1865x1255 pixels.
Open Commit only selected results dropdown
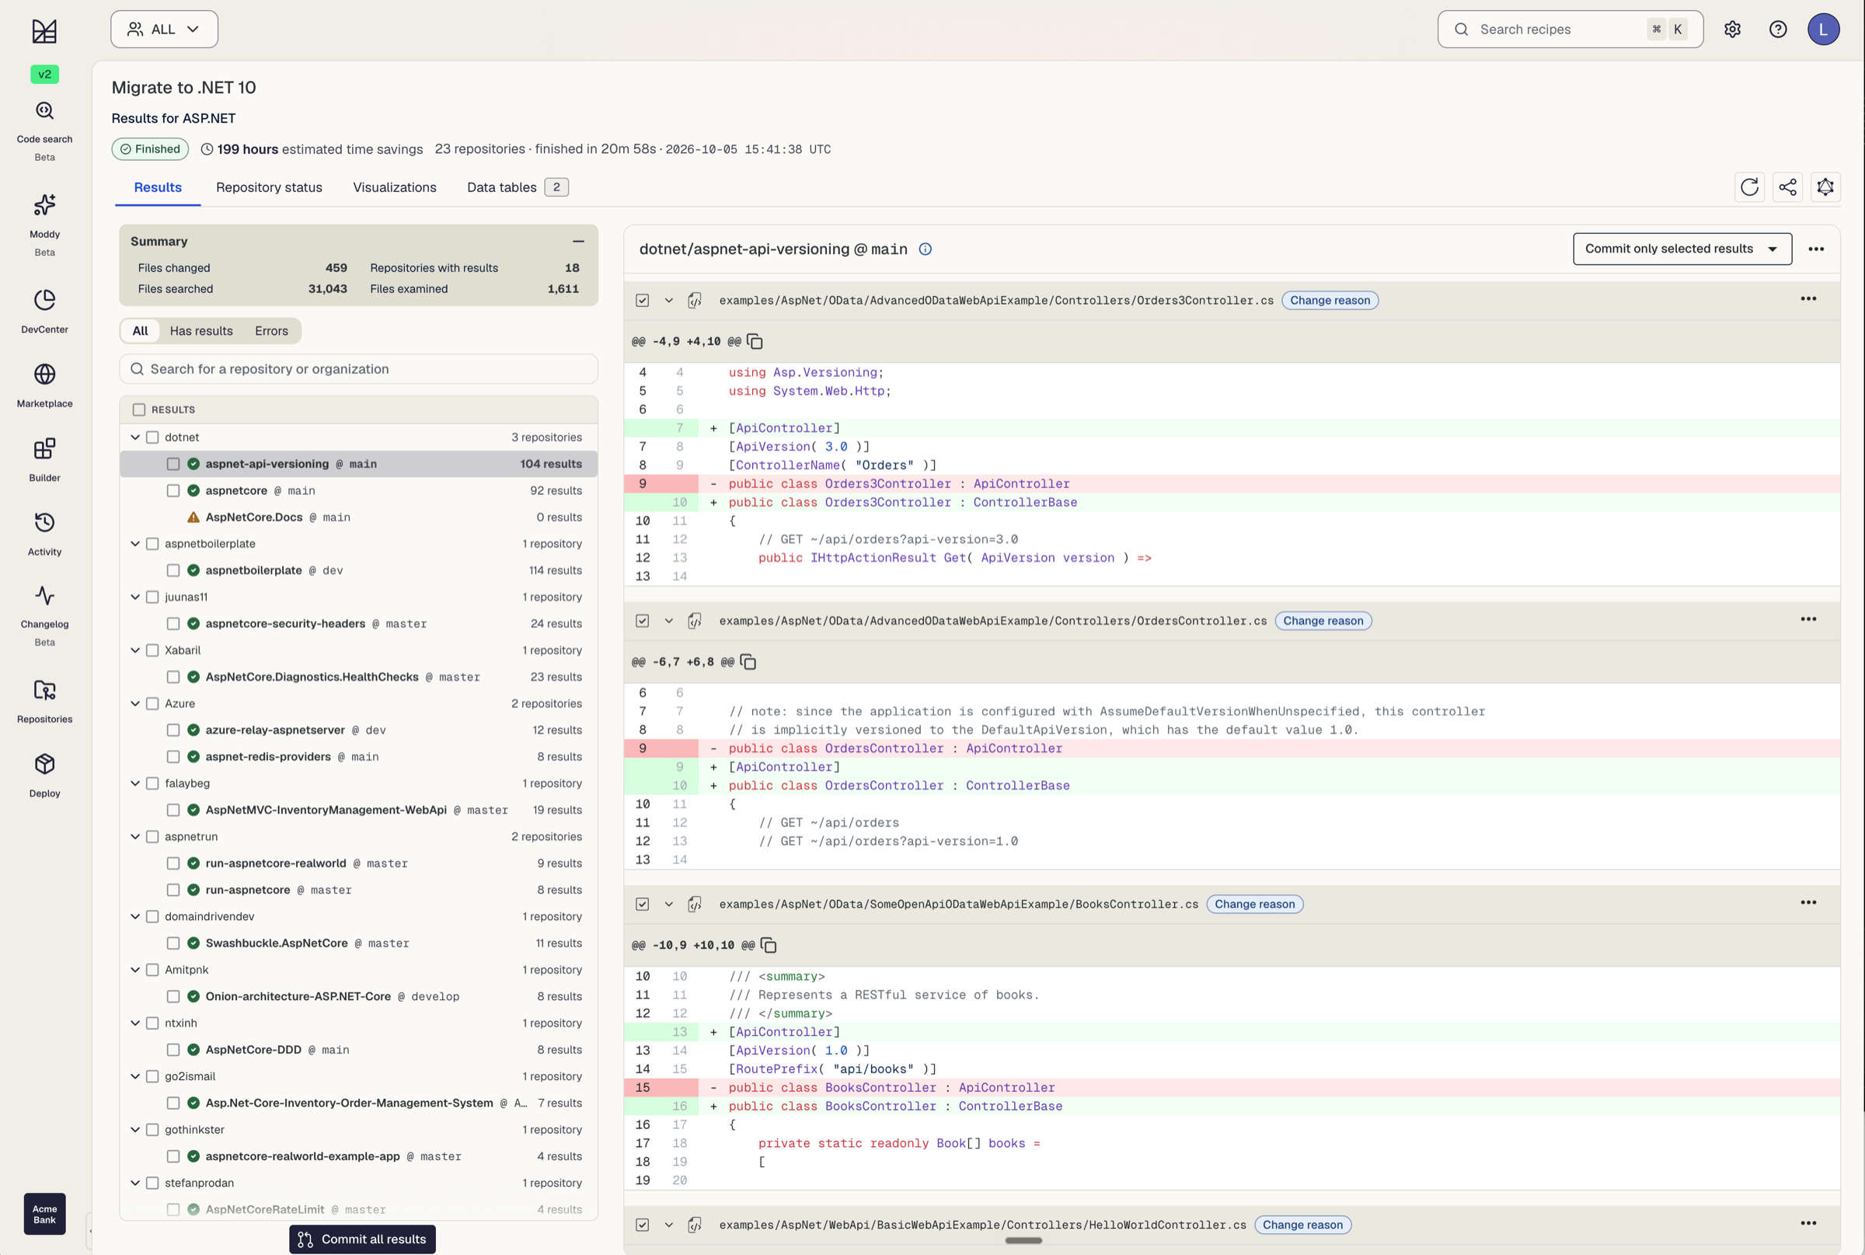click(1682, 249)
